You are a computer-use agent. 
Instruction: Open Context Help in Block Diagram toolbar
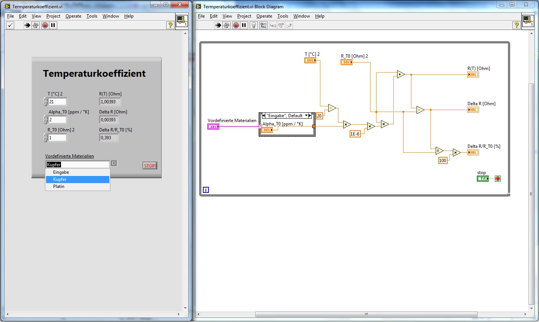517,25
